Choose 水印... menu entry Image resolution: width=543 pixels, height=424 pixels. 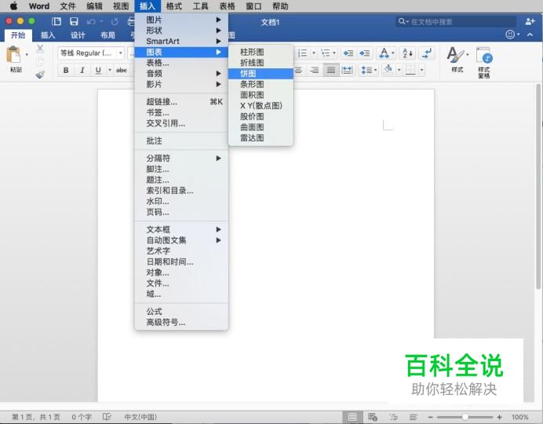[x=181, y=201]
